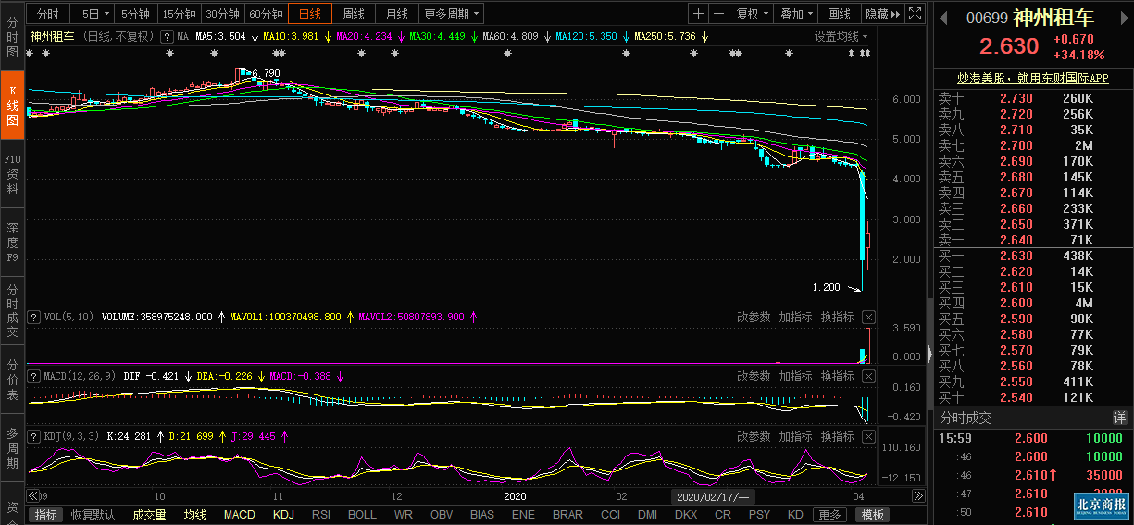The height and width of the screenshot is (525, 1134).
Task: Click the double-arrow beside the 隐藏 button
Action: (x=896, y=14)
